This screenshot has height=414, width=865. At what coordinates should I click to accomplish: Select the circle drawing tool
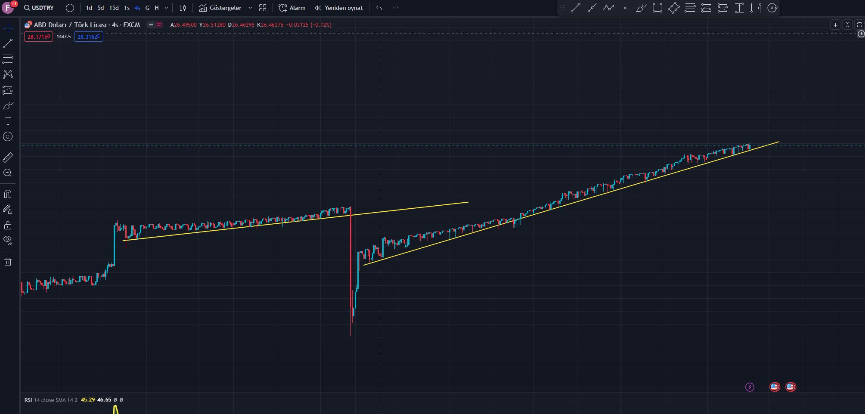(x=772, y=8)
